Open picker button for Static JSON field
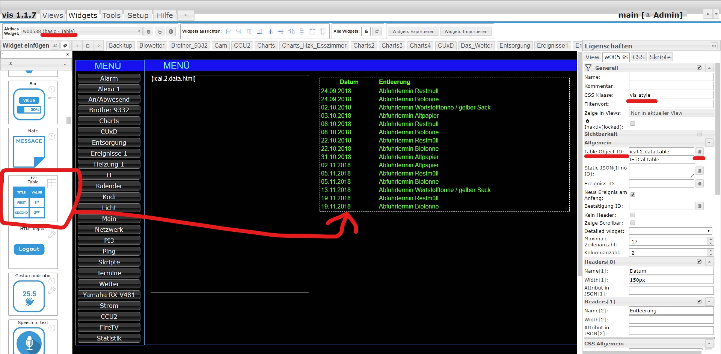 (700, 171)
